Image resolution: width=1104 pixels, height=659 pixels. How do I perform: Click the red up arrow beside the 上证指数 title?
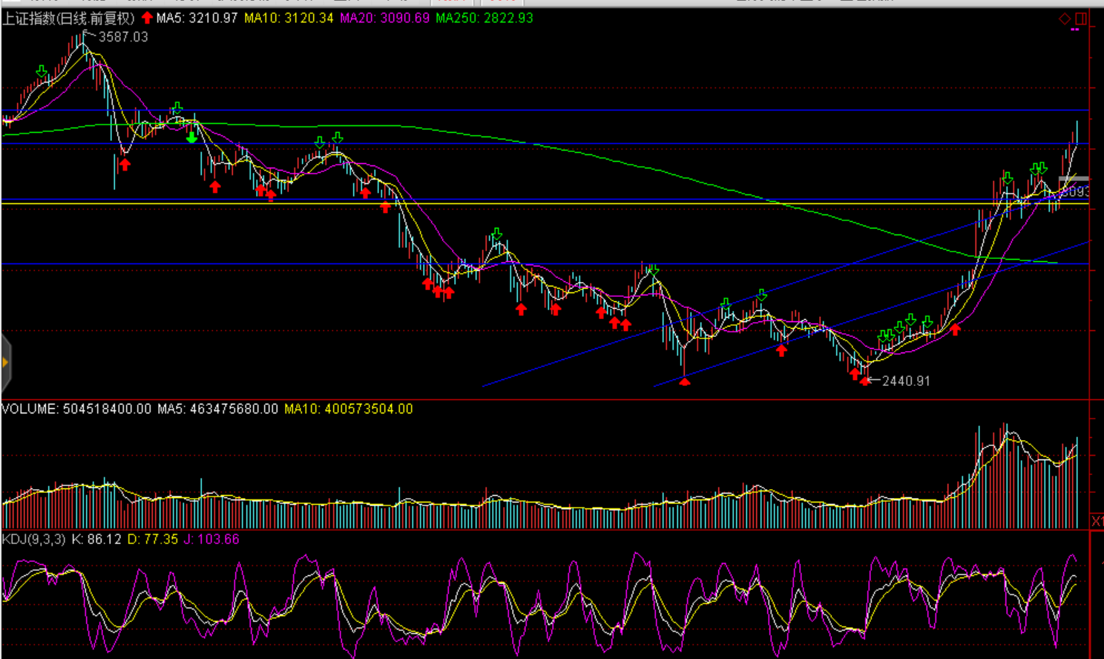[x=147, y=18]
